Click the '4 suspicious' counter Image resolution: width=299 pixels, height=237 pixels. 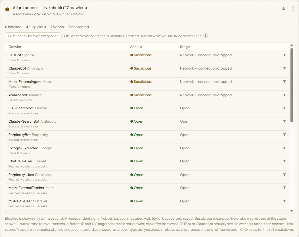(x=36, y=27)
